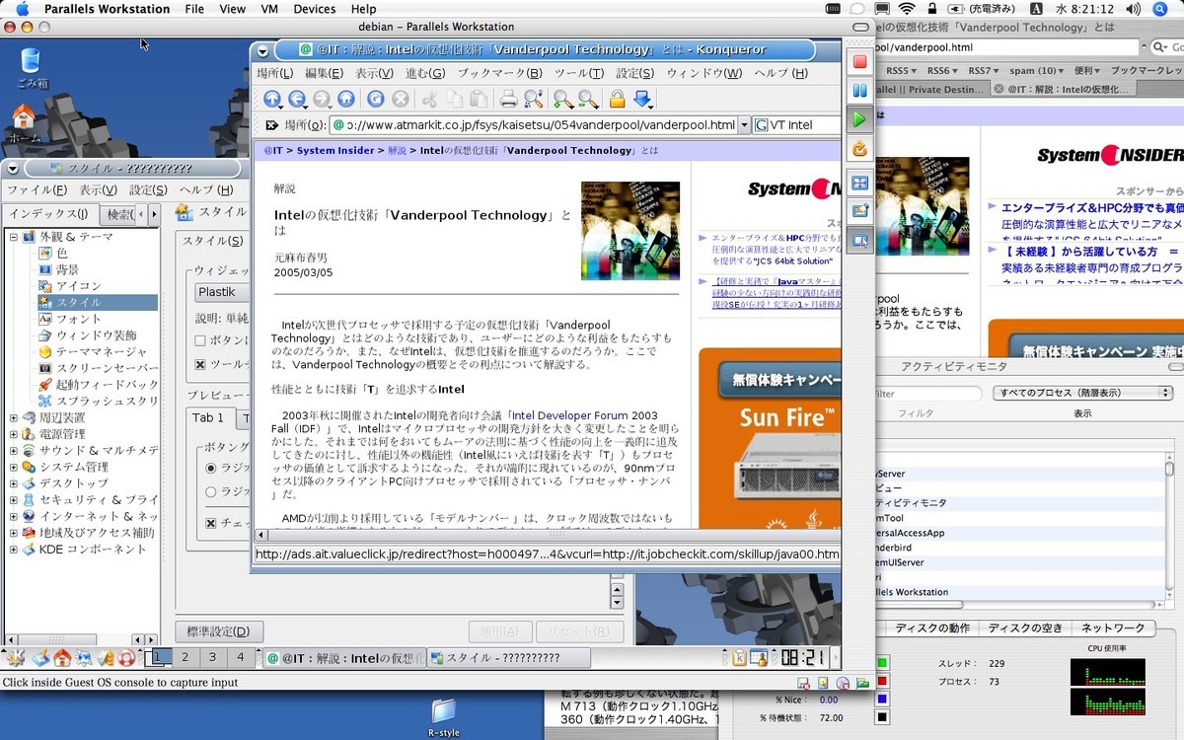The image size is (1184, 740).
Task: Open the ブックマーク(B) menu in Konqueror
Action: click(499, 73)
